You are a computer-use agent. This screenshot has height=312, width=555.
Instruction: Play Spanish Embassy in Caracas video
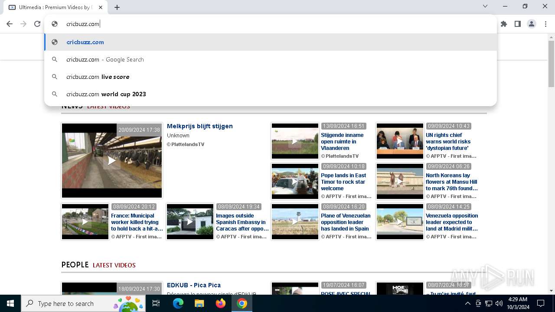(x=190, y=221)
